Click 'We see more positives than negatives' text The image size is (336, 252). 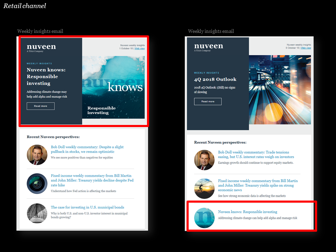82,157
